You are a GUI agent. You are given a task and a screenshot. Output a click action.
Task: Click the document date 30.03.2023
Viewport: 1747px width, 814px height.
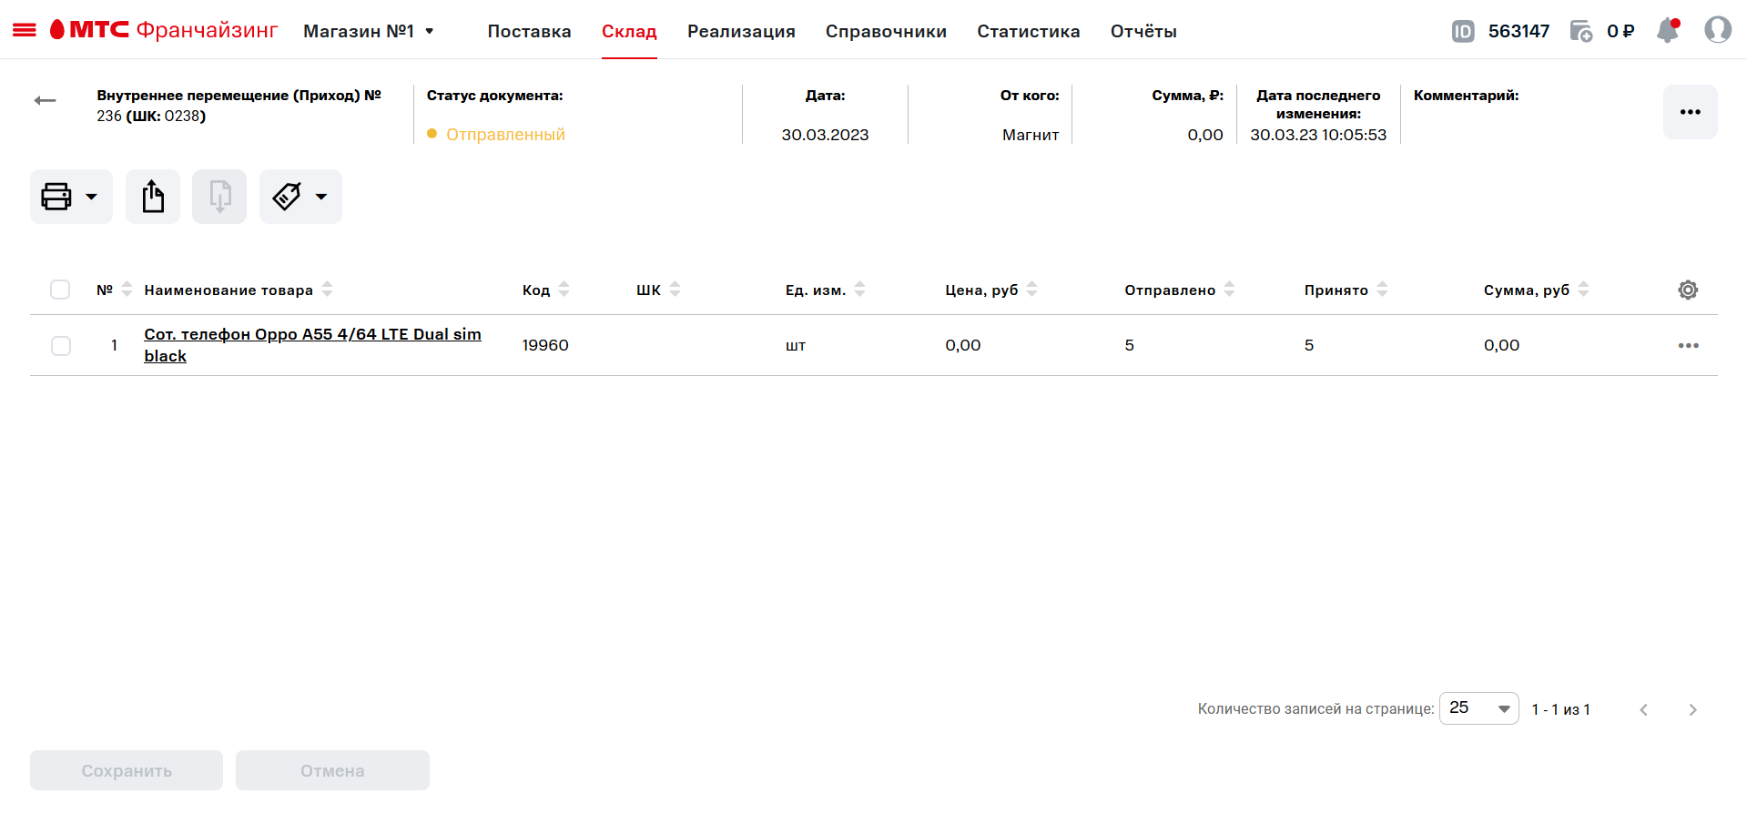[825, 135]
